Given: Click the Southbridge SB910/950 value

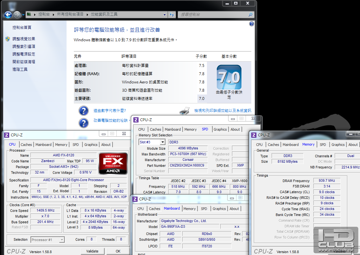Looking at the screenshot, I should 207,239.
